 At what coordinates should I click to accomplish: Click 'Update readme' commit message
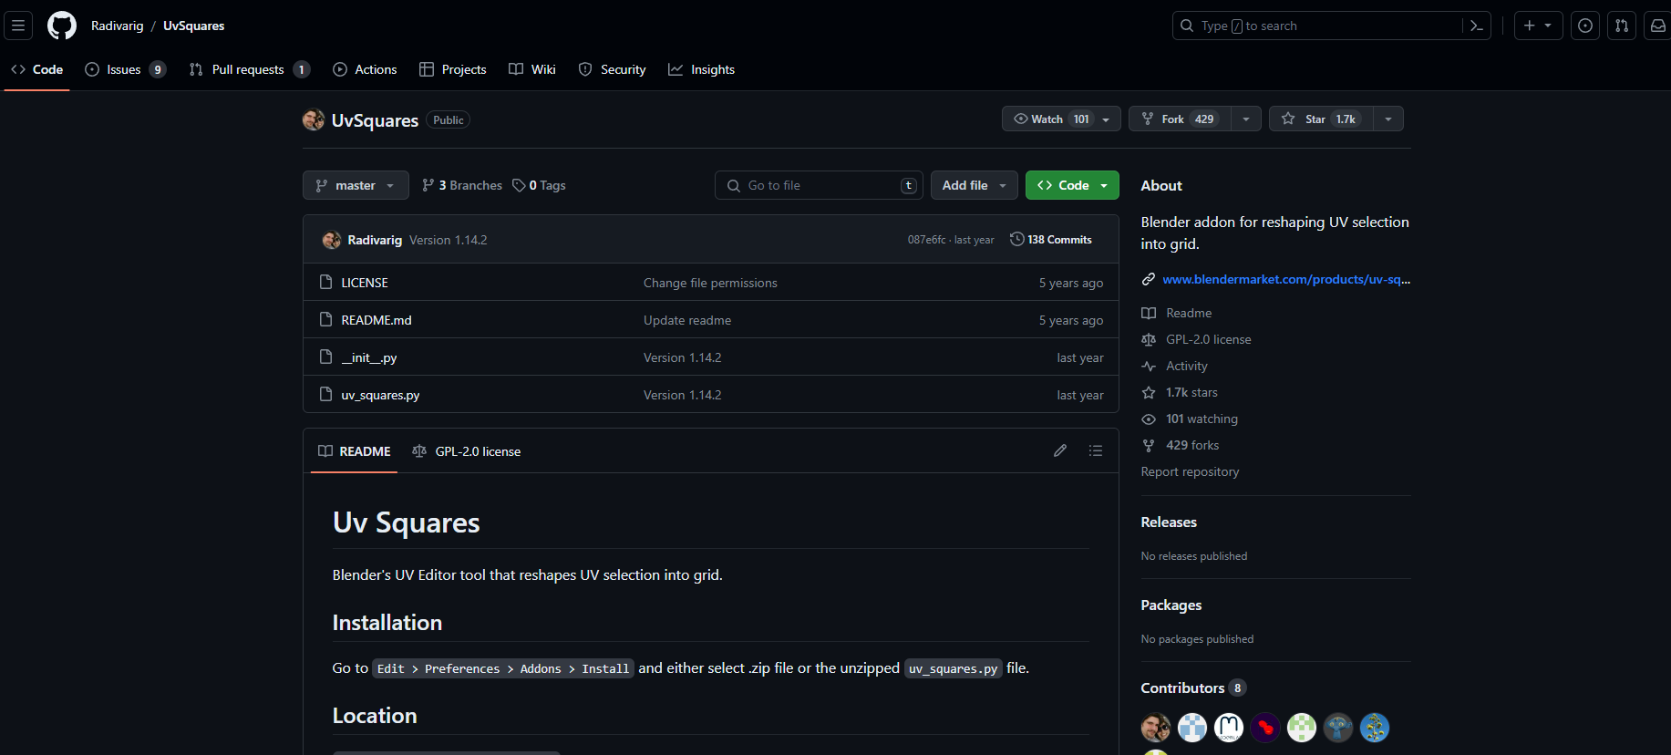tap(687, 320)
